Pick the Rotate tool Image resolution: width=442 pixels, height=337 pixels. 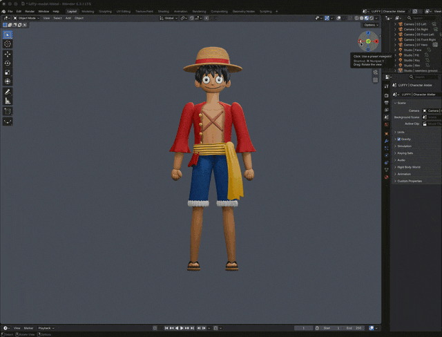click(8, 63)
